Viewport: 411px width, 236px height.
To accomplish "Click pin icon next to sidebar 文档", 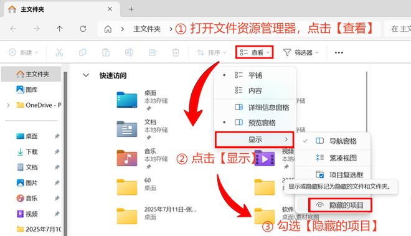I will coord(57,168).
